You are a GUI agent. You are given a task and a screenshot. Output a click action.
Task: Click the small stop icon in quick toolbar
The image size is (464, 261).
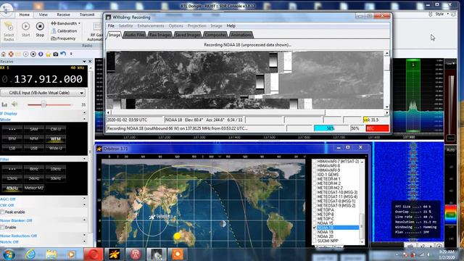pos(33,54)
